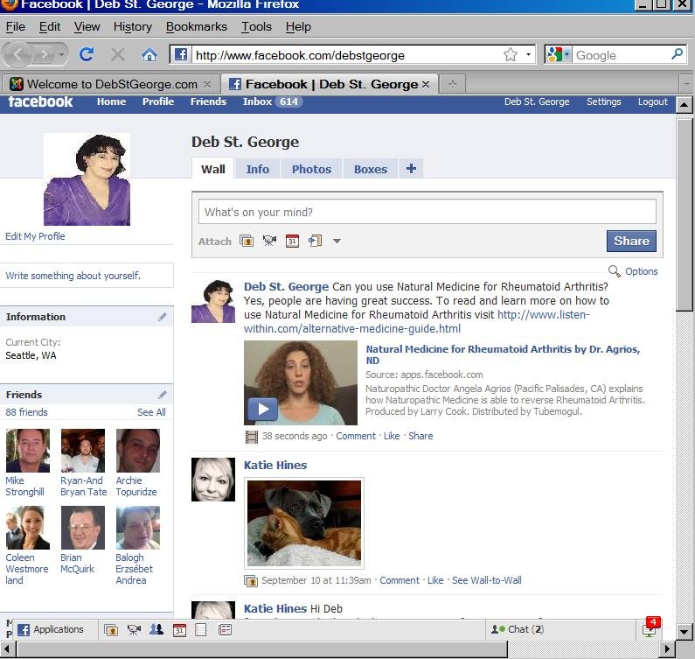Edit the Friends box with pencil icon
Image resolution: width=695 pixels, height=659 pixels.
click(x=163, y=395)
